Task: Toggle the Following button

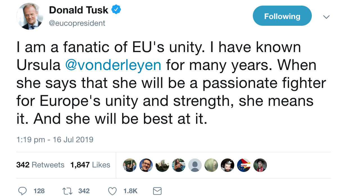Action: pos(282,16)
